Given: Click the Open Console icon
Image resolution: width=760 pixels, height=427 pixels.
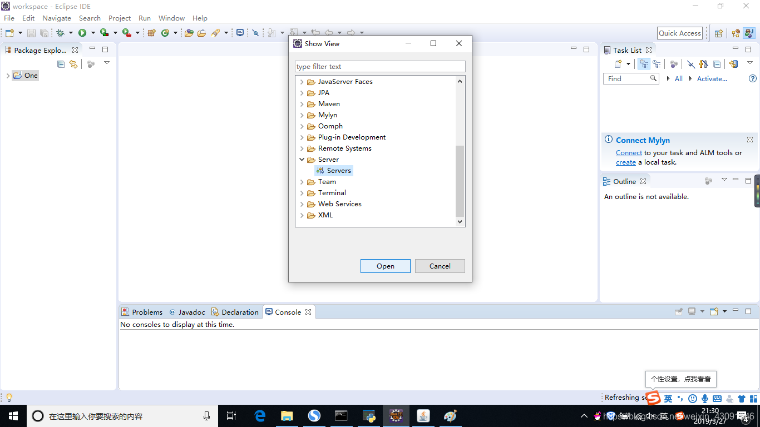Looking at the screenshot, I should [x=714, y=311].
